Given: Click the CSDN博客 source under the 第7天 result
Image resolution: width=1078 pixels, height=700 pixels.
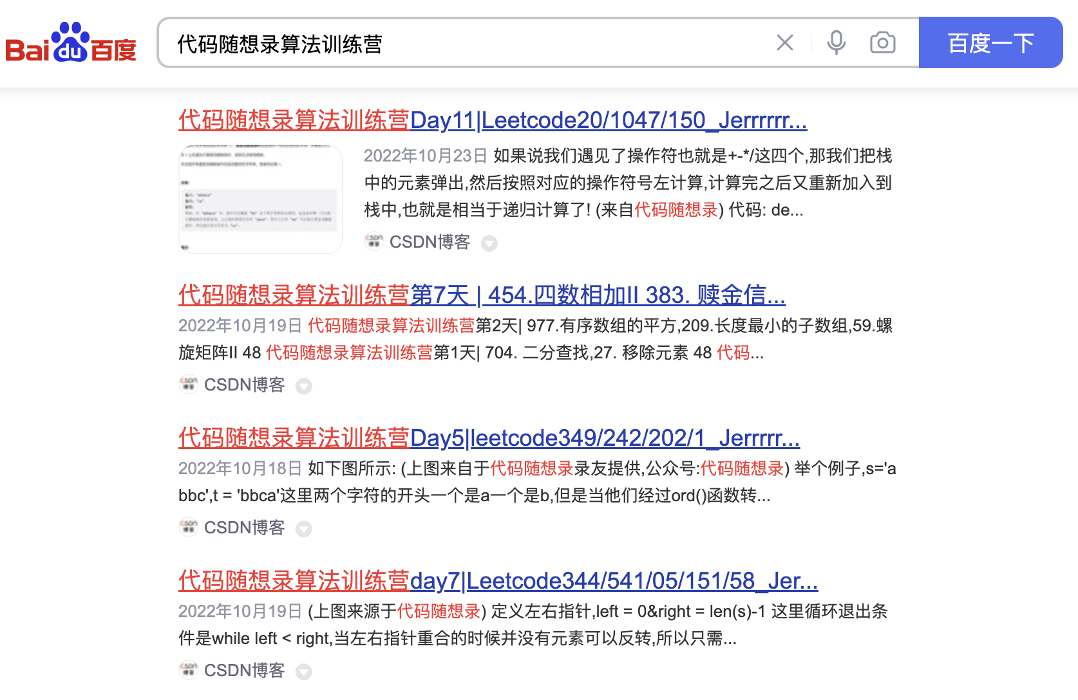Looking at the screenshot, I should point(244,385).
